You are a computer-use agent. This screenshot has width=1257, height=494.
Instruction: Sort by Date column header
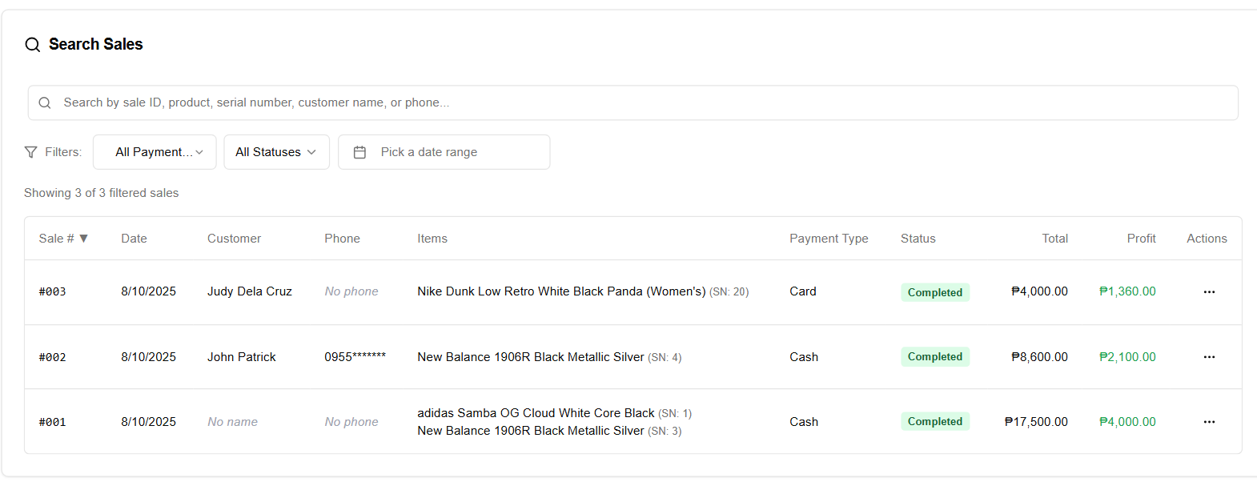tap(134, 239)
